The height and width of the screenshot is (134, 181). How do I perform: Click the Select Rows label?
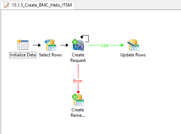point(50,55)
